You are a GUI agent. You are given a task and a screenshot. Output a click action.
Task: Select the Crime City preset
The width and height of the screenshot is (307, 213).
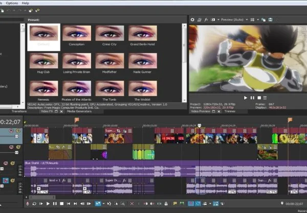tap(109, 36)
